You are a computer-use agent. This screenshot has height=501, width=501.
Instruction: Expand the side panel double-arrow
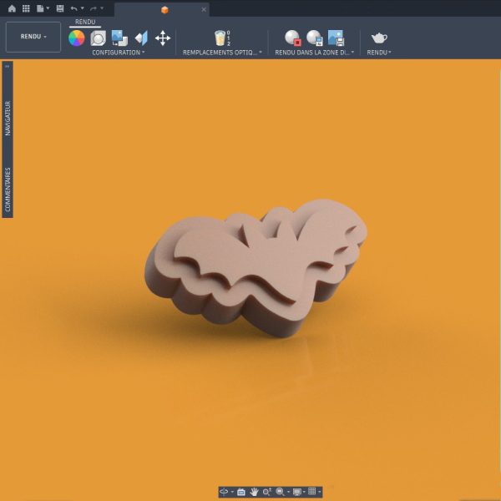8,67
